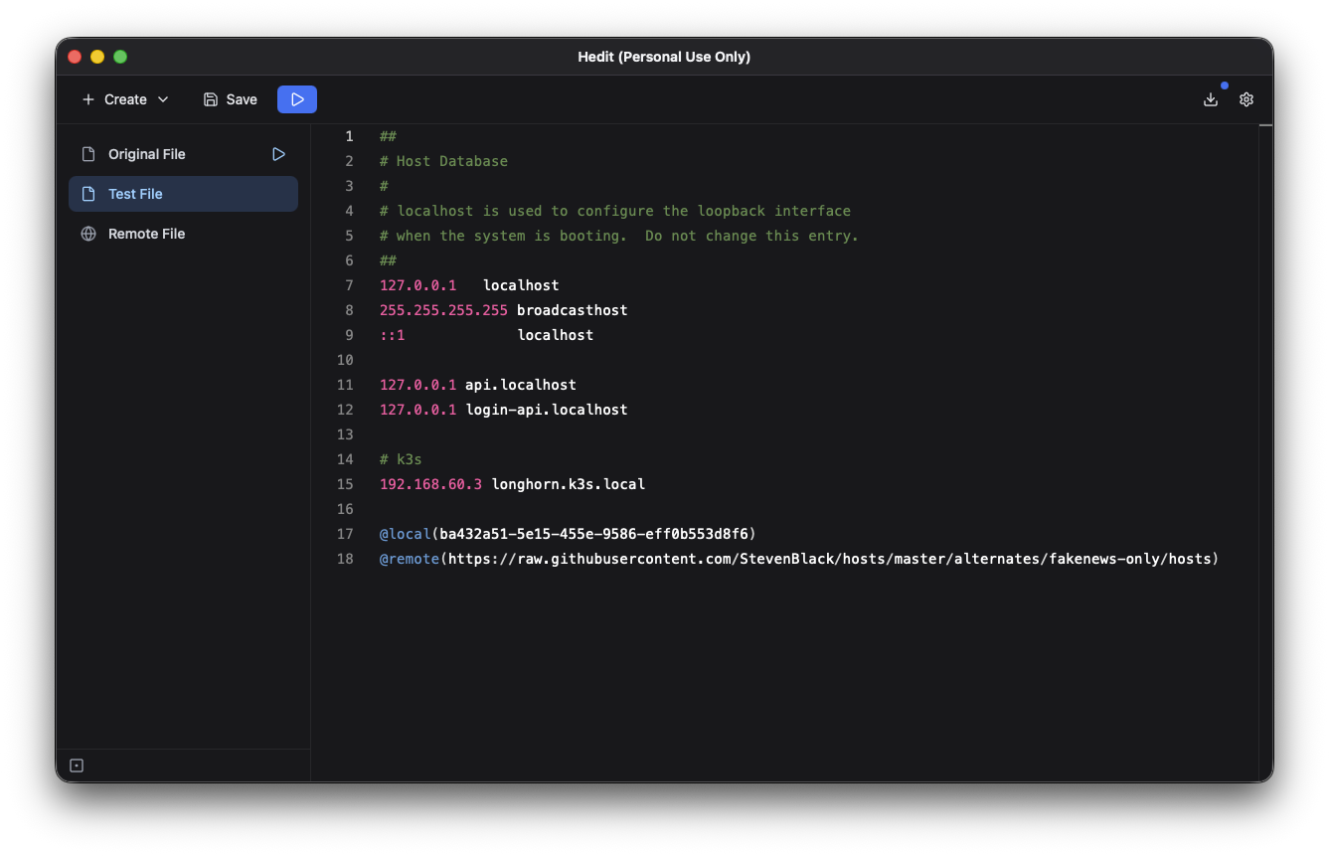Activate Original File using its play icon
The width and height of the screenshot is (1329, 856).
click(278, 154)
